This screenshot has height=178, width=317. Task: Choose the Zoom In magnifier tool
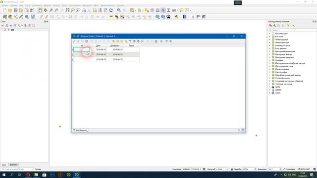click(x=51, y=10)
